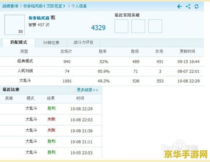The image size is (210, 162).
Task: Click 胜利 result in 22:29 match row
Action: point(51,108)
